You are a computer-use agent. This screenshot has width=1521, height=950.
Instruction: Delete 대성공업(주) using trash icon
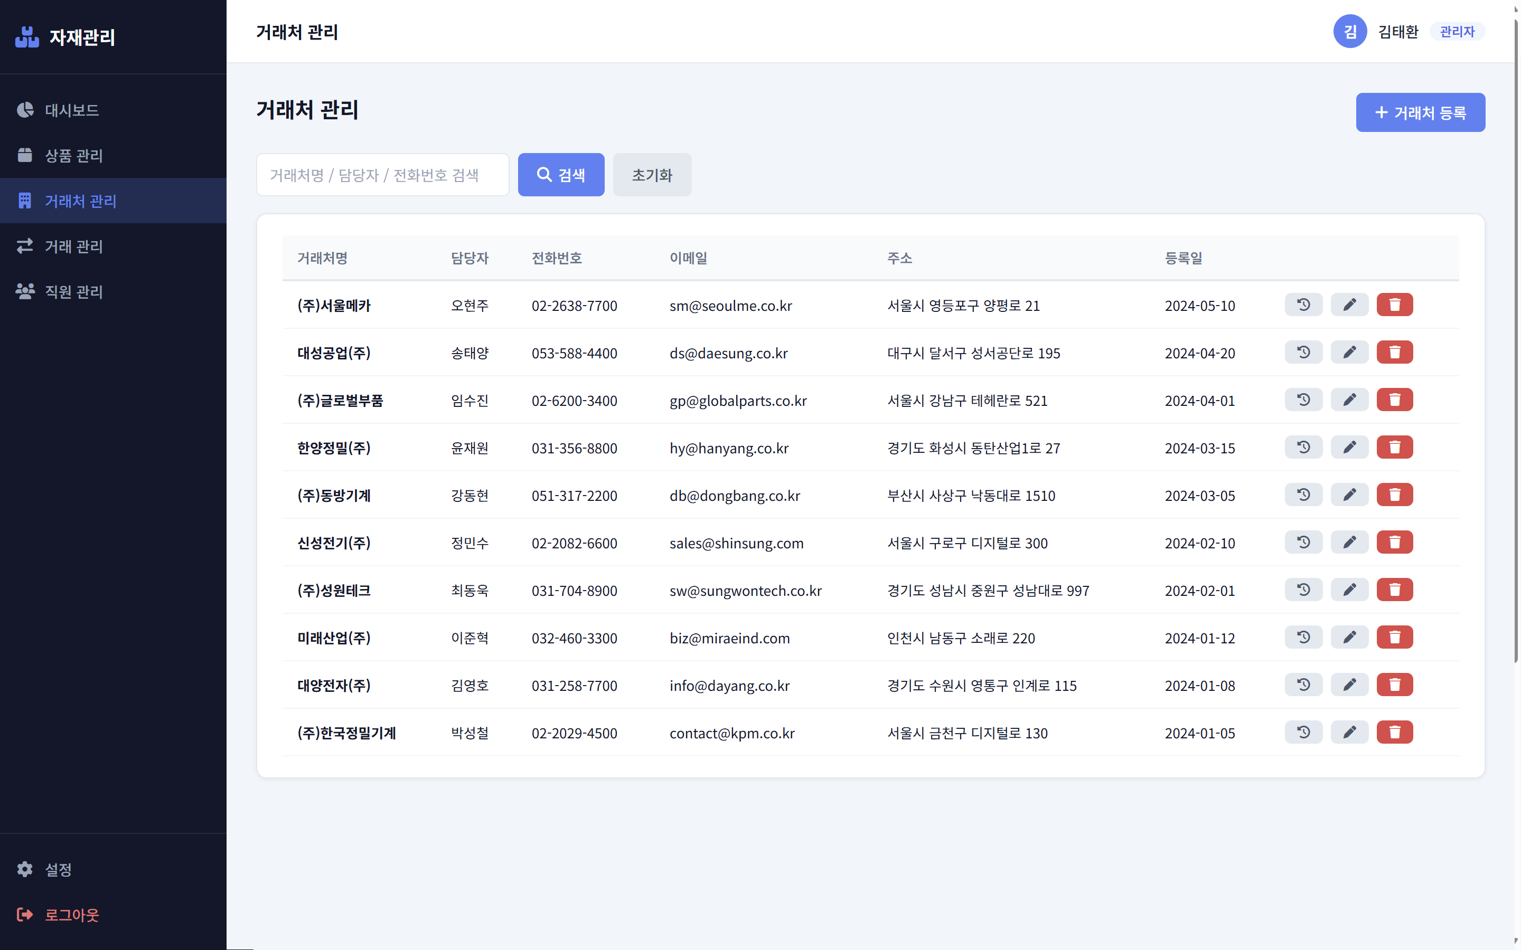pyautogui.click(x=1395, y=352)
